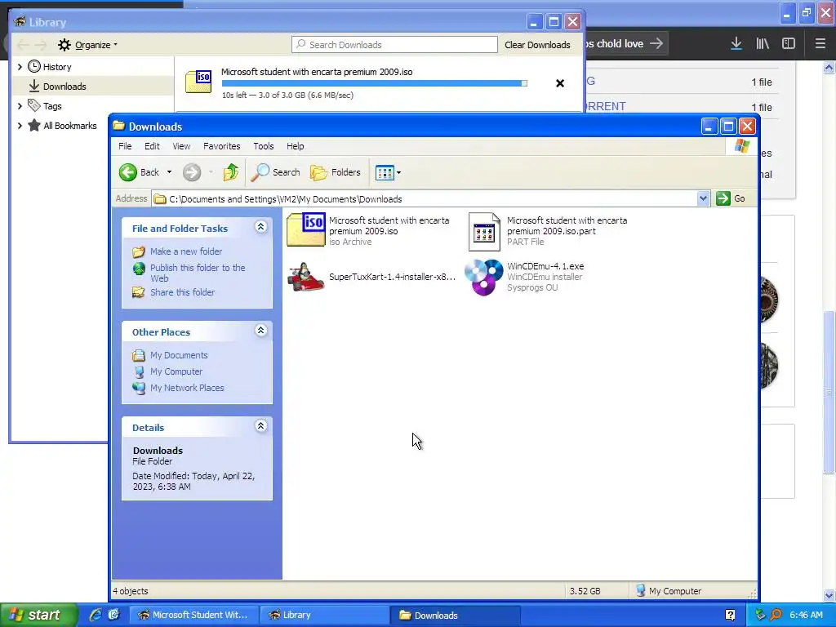Select Downloads in the Library sidebar
Image resolution: width=836 pixels, height=627 pixels.
93,86
